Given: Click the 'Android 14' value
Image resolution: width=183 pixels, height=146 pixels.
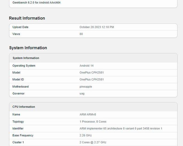Looking at the screenshot, I should point(87,66).
